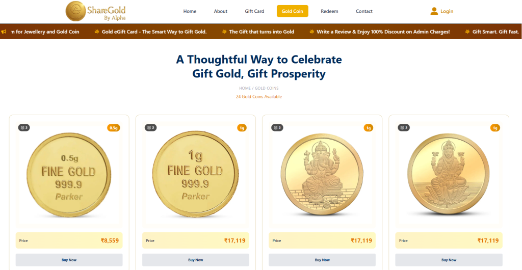Viewport: 522px width, 270px height.
Task: Open the Lakshmi gold coin image
Action: pyautogui.click(x=449, y=174)
